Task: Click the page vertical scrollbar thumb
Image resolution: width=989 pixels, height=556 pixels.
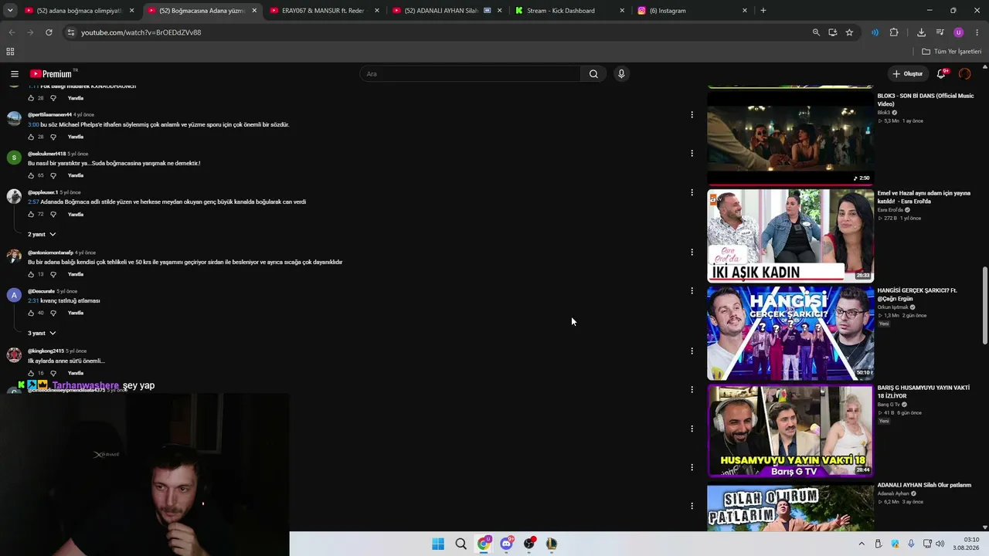Action: (x=984, y=306)
